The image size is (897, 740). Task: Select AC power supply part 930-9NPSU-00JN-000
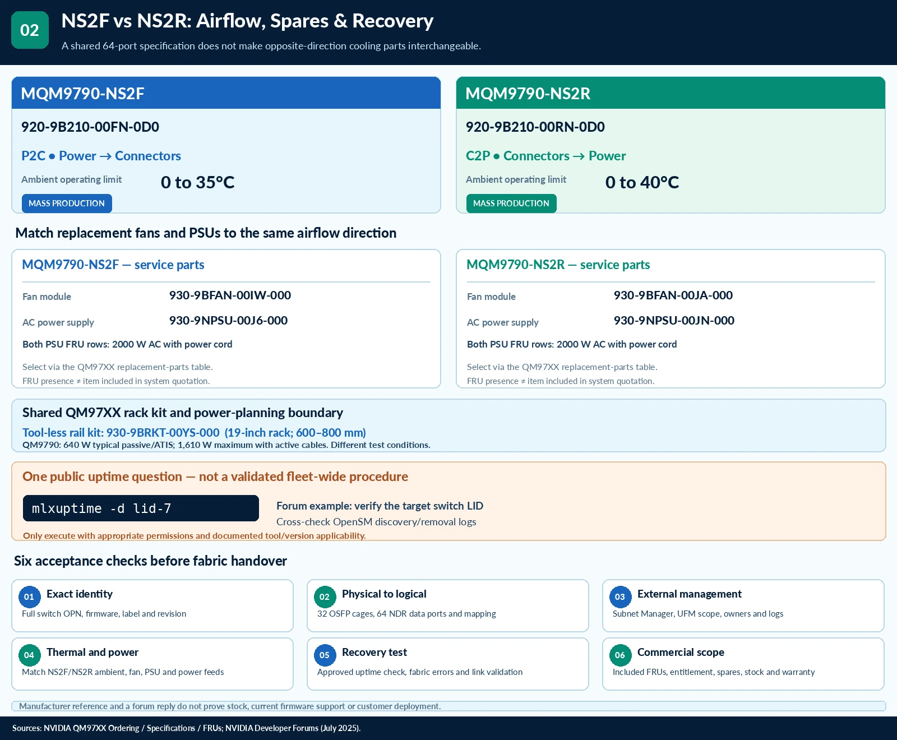pyautogui.click(x=674, y=321)
